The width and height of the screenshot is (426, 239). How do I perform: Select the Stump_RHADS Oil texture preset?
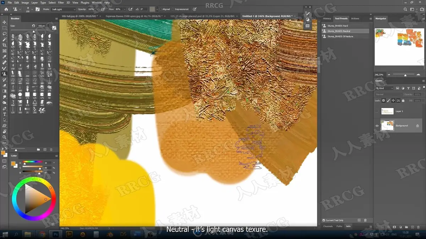345,36
